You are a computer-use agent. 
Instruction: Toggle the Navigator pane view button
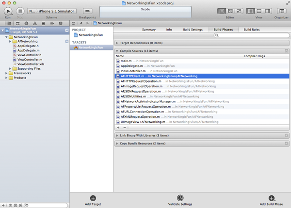pos(250,11)
